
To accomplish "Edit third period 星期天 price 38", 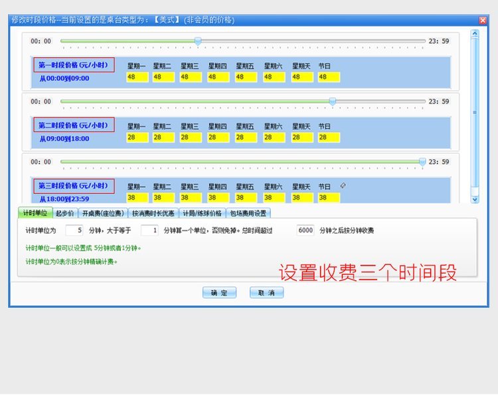I will [x=302, y=198].
